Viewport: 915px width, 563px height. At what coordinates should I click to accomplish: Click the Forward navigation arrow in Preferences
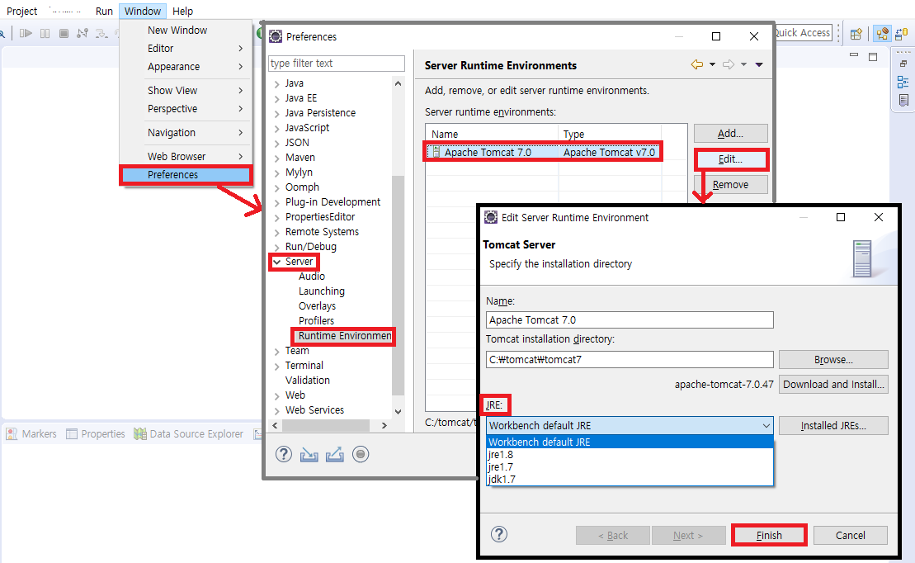(x=729, y=65)
